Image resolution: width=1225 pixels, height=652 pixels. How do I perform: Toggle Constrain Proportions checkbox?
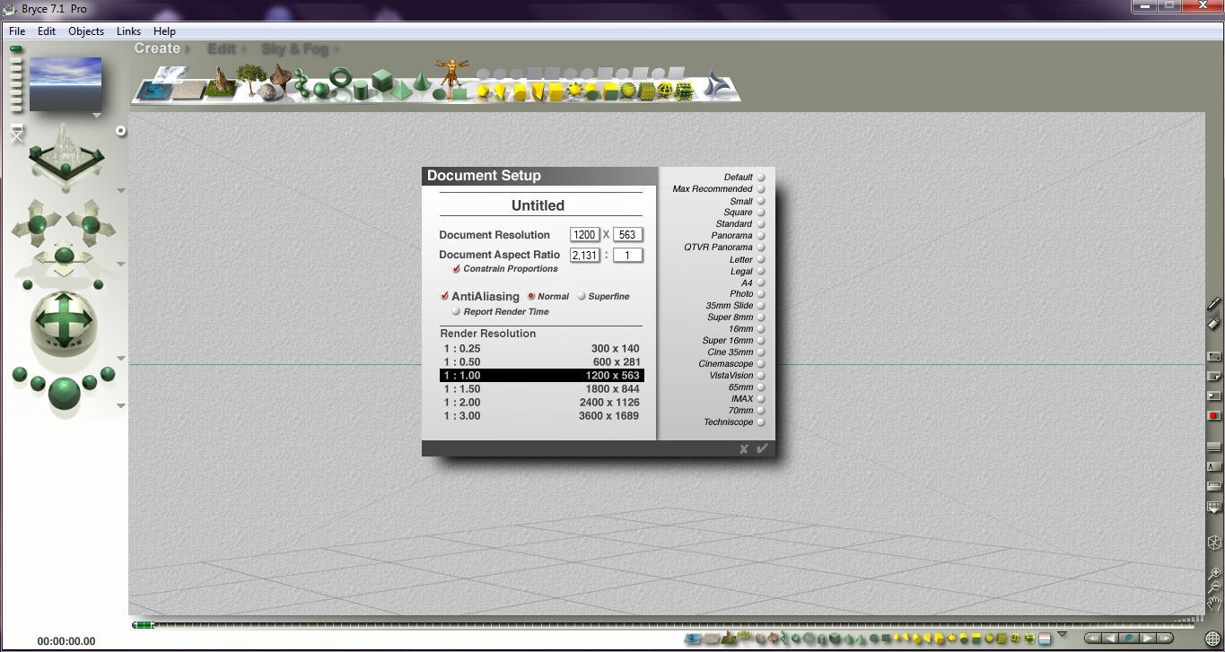456,269
